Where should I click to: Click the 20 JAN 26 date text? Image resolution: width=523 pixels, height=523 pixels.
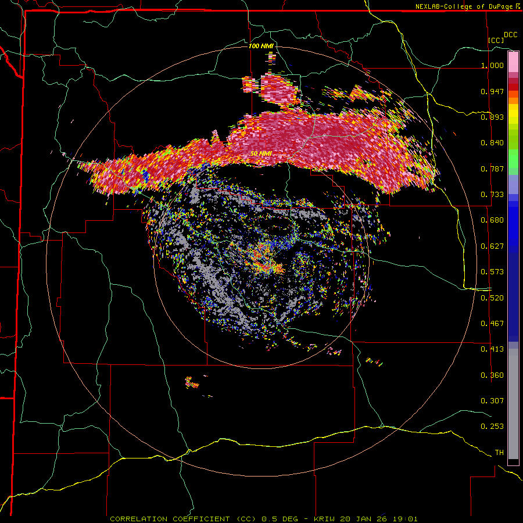(363, 519)
